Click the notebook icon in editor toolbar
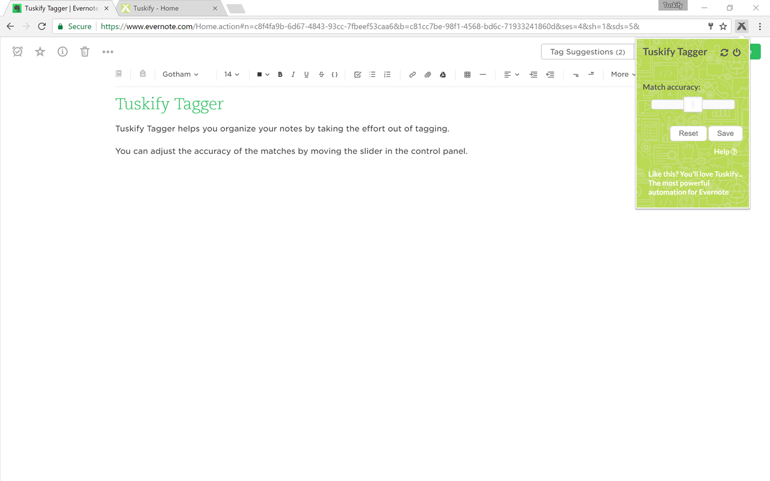This screenshot has height=481, width=770. tap(119, 74)
